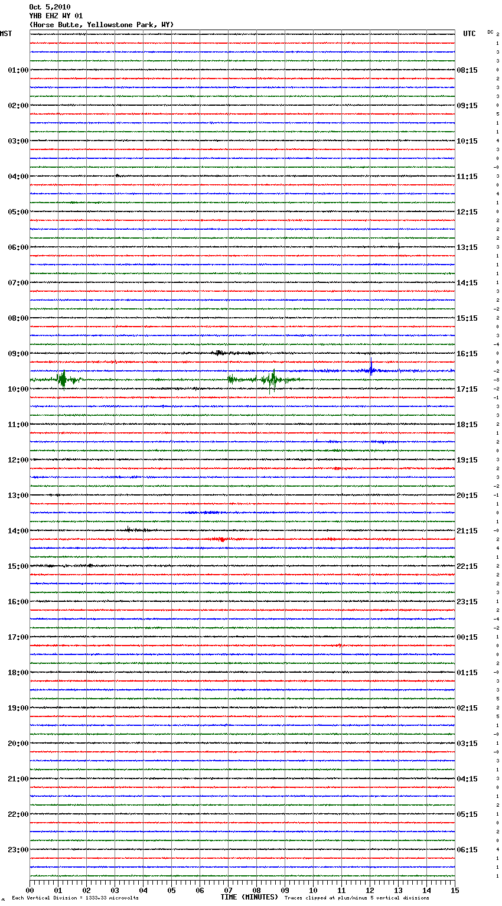Click the UTC timezone label

[x=470, y=34]
